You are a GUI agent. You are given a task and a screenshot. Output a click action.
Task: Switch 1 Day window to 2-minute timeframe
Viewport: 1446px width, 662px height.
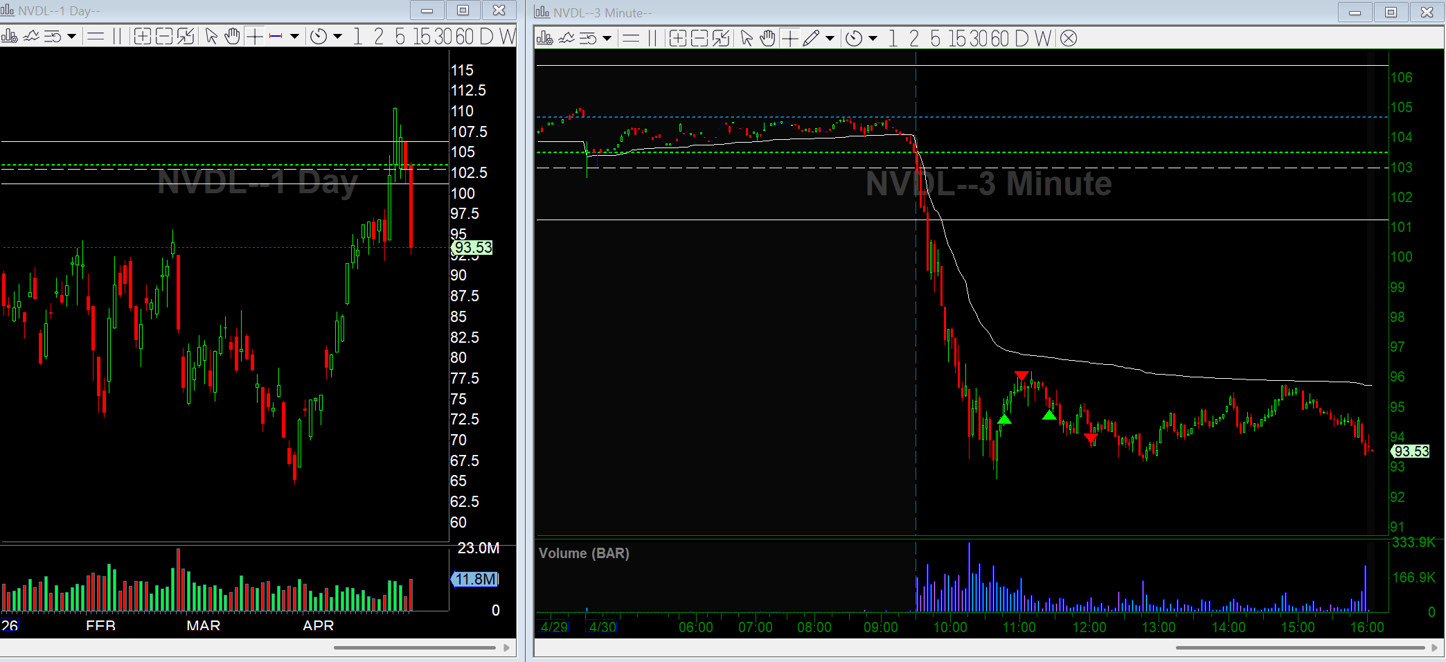pos(379,37)
